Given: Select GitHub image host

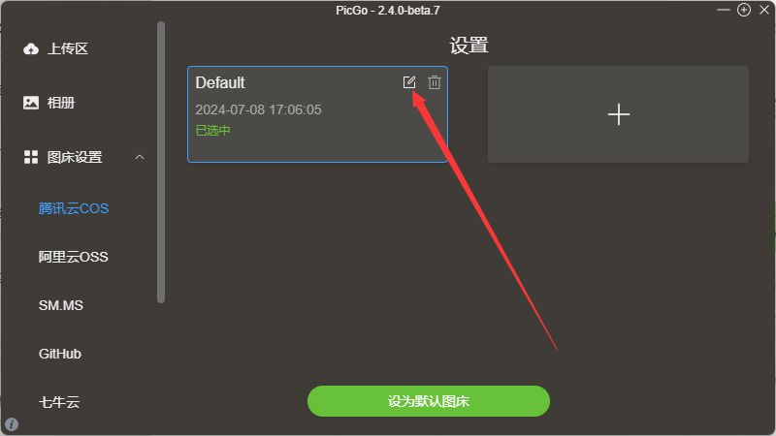Looking at the screenshot, I should 60,354.
